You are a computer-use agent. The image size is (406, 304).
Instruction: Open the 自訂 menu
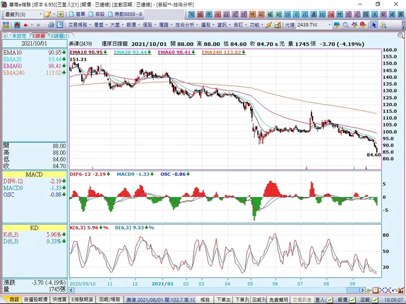click(x=240, y=25)
